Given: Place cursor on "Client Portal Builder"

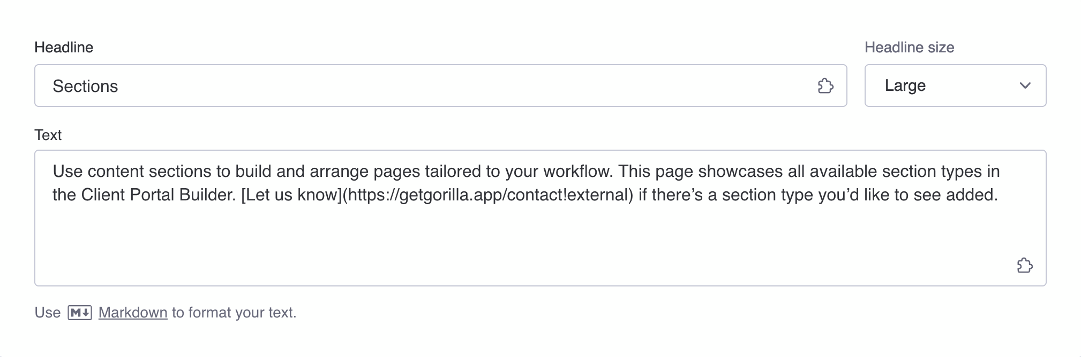Looking at the screenshot, I should 158,195.
